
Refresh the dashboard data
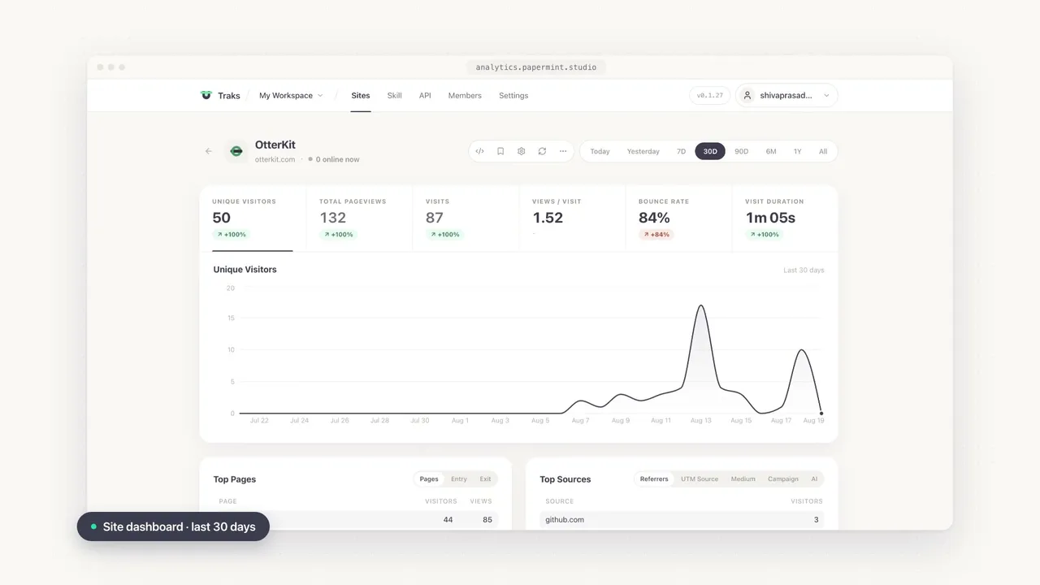tap(542, 151)
